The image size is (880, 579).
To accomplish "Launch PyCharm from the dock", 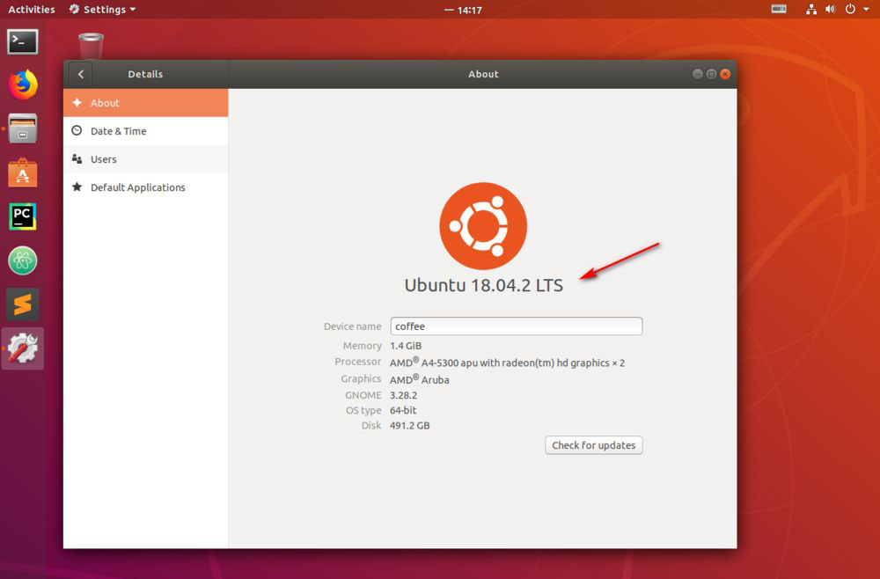I will pyautogui.click(x=23, y=216).
